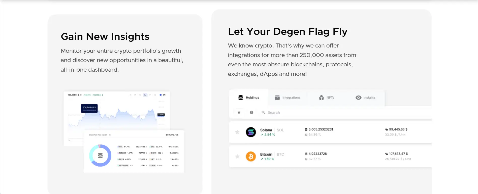This screenshot has width=478, height=194.
Task: Toggle the blue switch on portfolio chart
Action: [x=161, y=95]
